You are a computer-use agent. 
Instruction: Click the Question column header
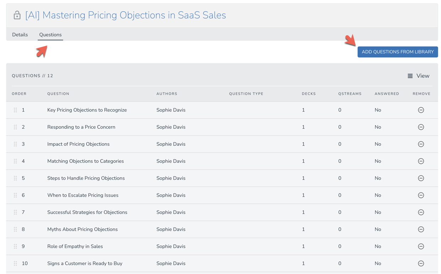[58, 94]
